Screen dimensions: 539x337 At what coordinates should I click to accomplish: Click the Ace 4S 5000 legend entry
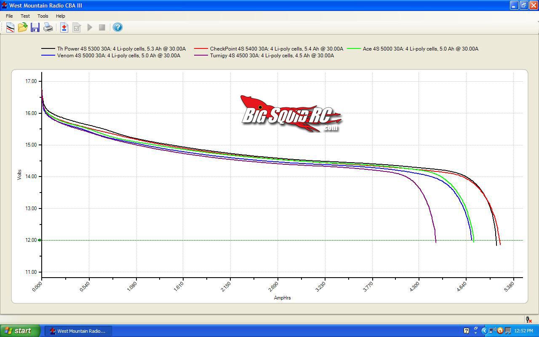(413, 48)
